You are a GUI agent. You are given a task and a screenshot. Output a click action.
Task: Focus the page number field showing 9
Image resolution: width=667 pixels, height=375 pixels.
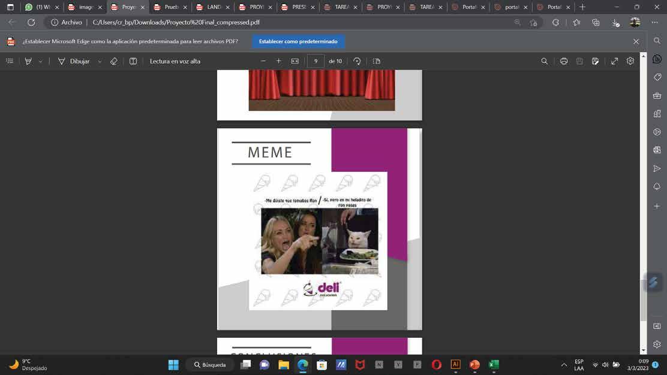(316, 61)
